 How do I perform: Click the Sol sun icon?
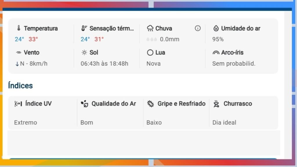[x=84, y=52]
